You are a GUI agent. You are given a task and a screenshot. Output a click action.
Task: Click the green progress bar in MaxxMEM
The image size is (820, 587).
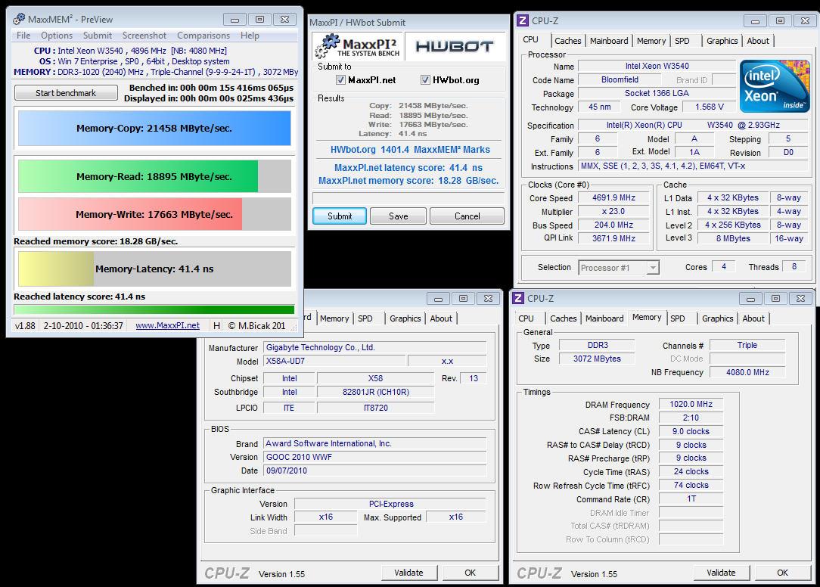point(154,309)
